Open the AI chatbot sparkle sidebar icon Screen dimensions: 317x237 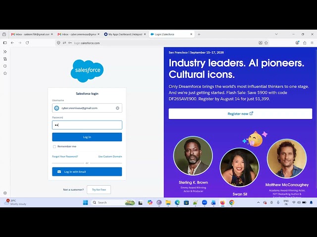[5, 51]
